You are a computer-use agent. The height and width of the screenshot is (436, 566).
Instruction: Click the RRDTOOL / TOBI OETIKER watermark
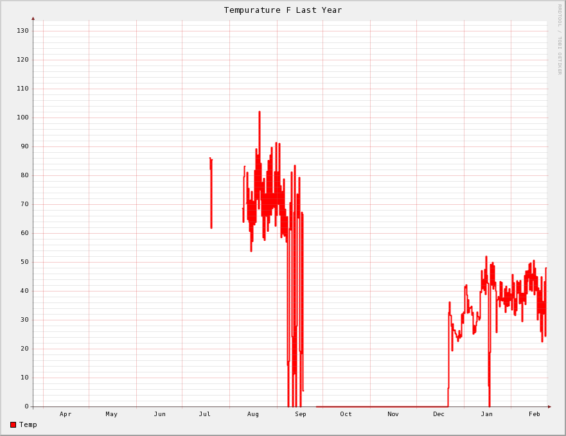coord(559,39)
